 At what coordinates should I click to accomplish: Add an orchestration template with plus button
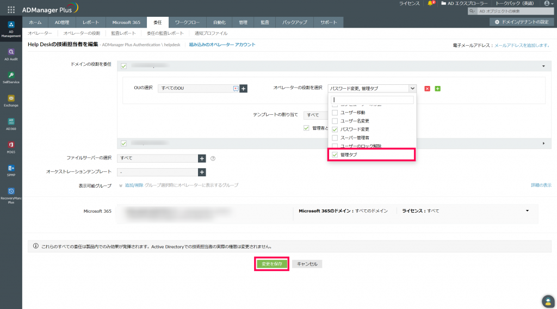coord(202,172)
